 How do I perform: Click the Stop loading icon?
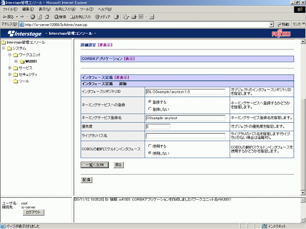point(32,17)
